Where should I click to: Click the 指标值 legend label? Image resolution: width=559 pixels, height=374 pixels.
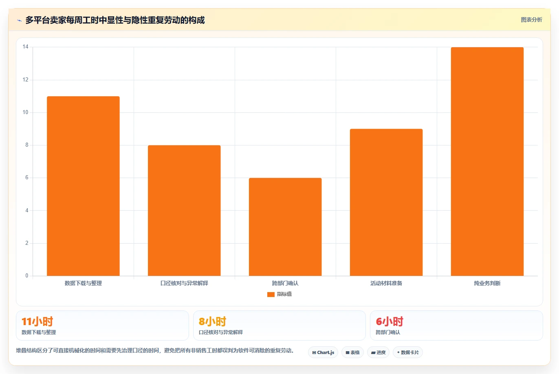pyautogui.click(x=284, y=294)
